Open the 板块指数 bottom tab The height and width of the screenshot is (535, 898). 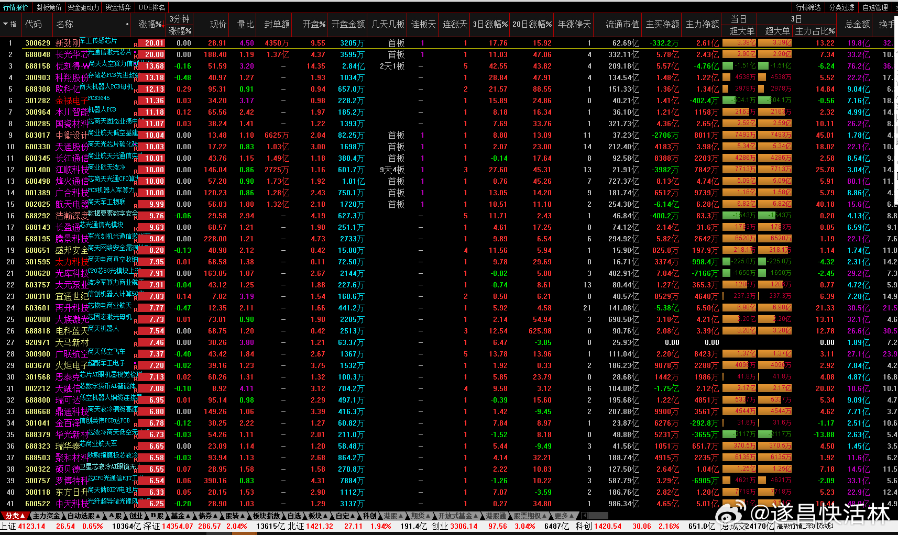click(266, 516)
